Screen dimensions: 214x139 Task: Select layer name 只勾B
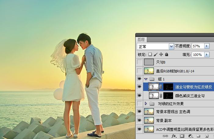click(161, 62)
